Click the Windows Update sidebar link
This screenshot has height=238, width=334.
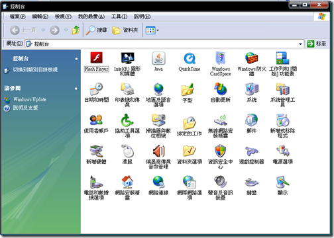point(30,99)
